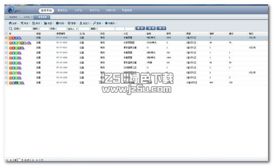Switch to the 业务平台 top tab
This screenshot has width=273, height=166.
46,11
